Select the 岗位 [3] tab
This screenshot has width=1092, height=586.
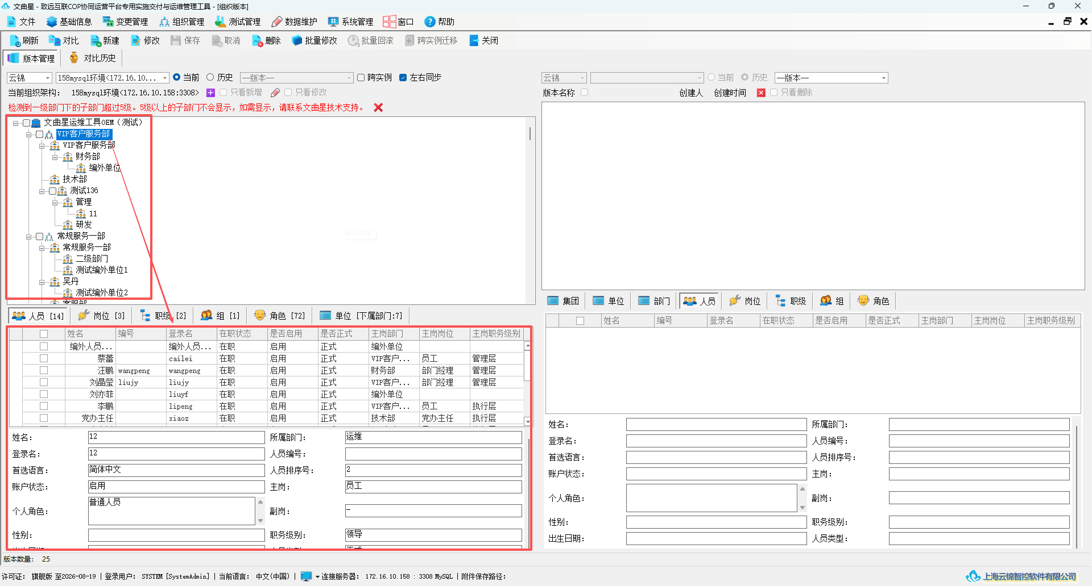click(x=101, y=316)
